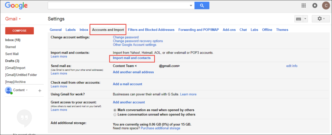Click Add a mail account link
This screenshot has height=135, width=332.
point(127,84)
